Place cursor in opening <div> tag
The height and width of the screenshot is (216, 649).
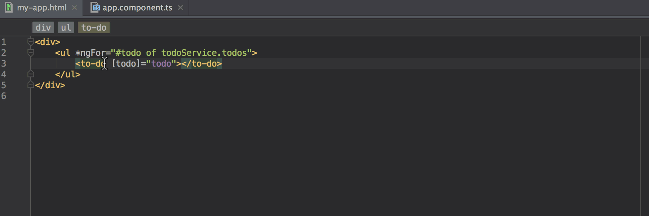(x=48, y=42)
